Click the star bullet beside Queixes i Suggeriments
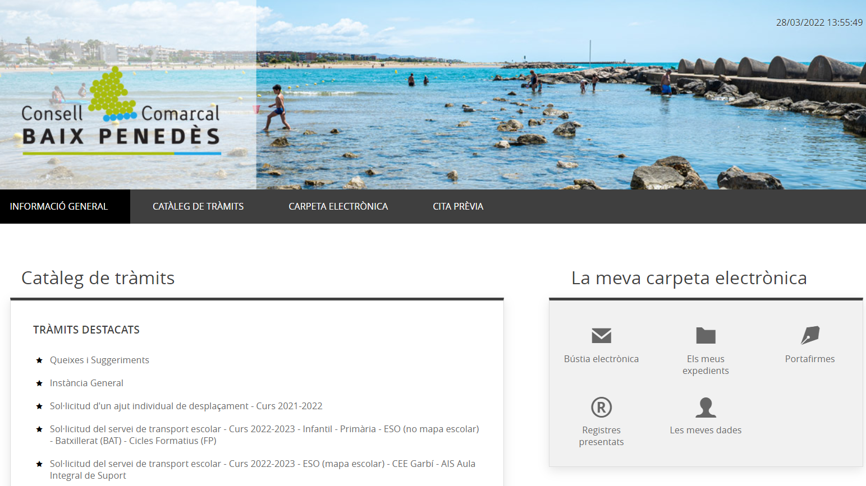 [x=39, y=360]
